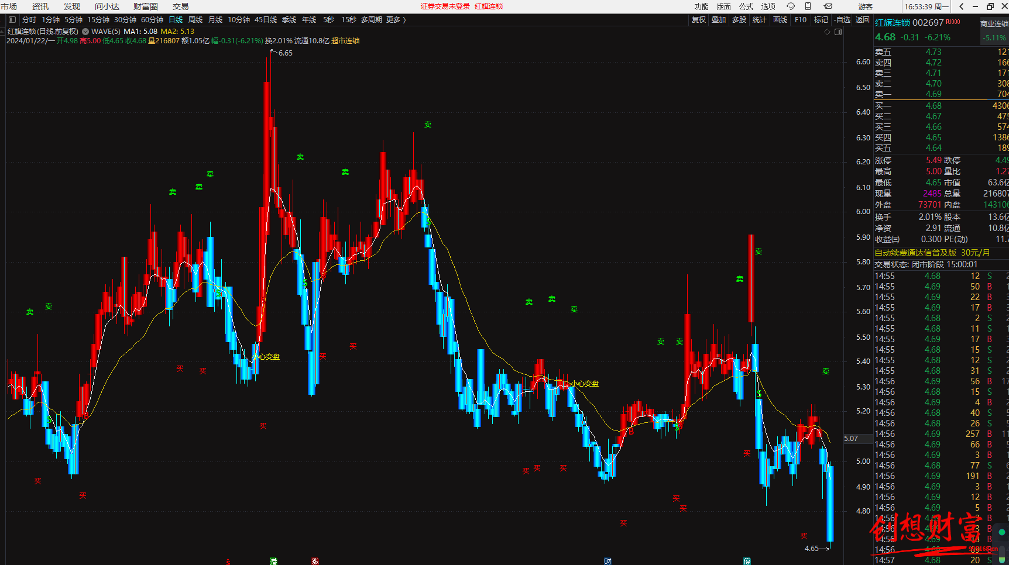Open the 选项 menu
1009x565 pixels.
768,6
